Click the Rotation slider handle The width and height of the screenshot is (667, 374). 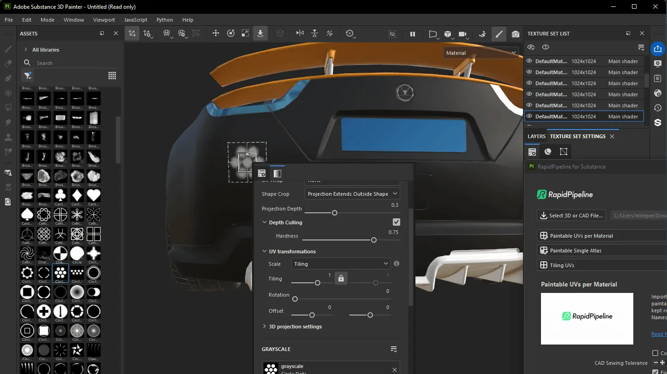[x=295, y=299]
